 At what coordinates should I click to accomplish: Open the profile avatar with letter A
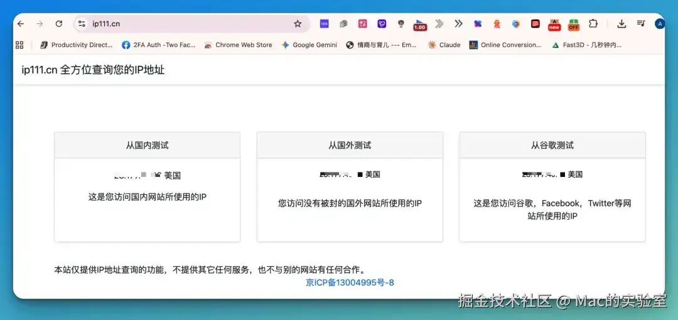[x=659, y=24]
